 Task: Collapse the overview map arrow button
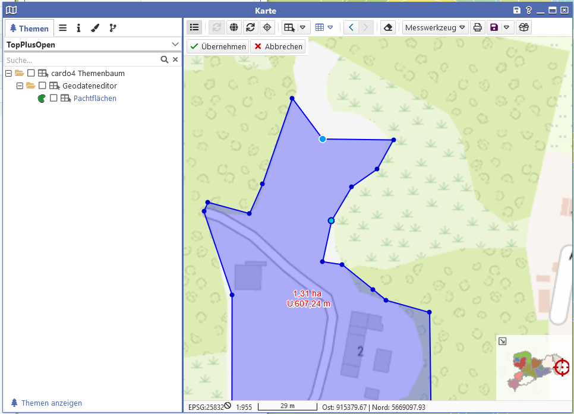tap(503, 341)
